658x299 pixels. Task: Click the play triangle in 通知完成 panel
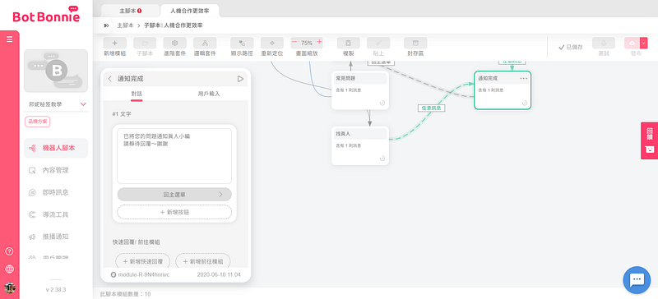pyautogui.click(x=240, y=79)
